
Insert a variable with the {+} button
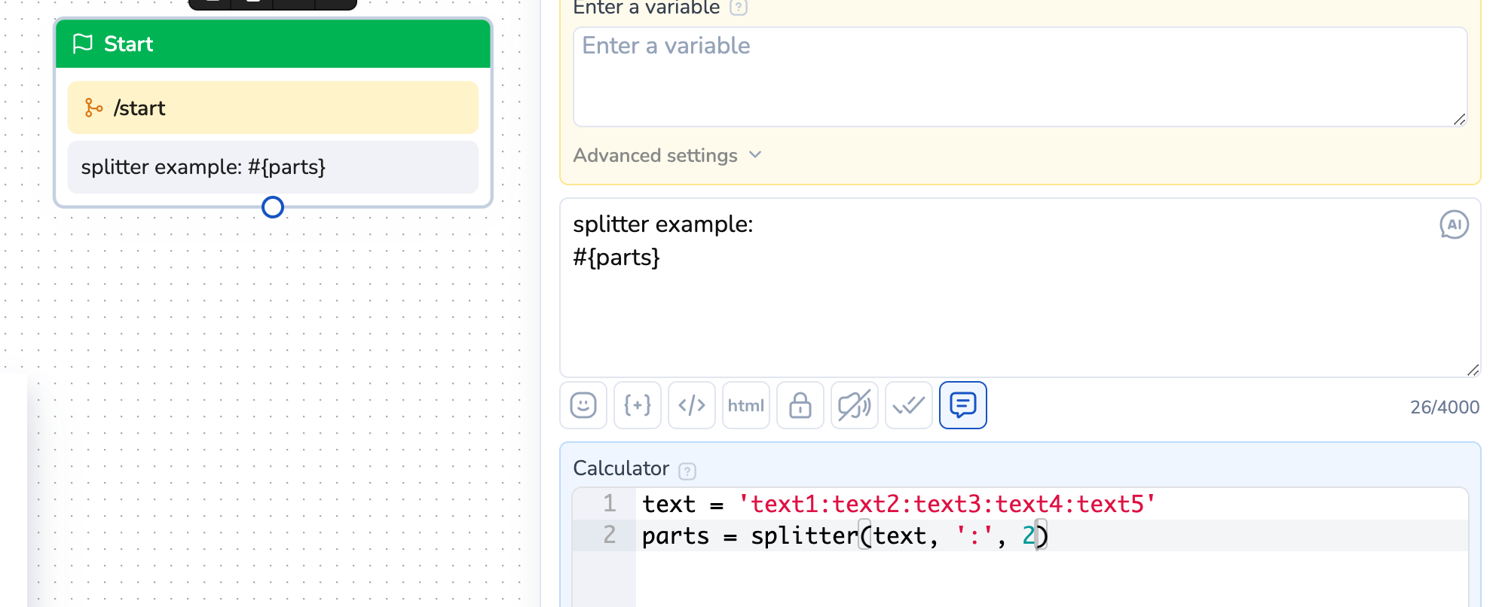tap(638, 406)
